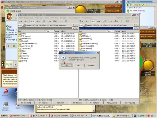Click LEAVE TABLE on top poker table
The width and height of the screenshot is (157, 118).
click(x=113, y=6)
